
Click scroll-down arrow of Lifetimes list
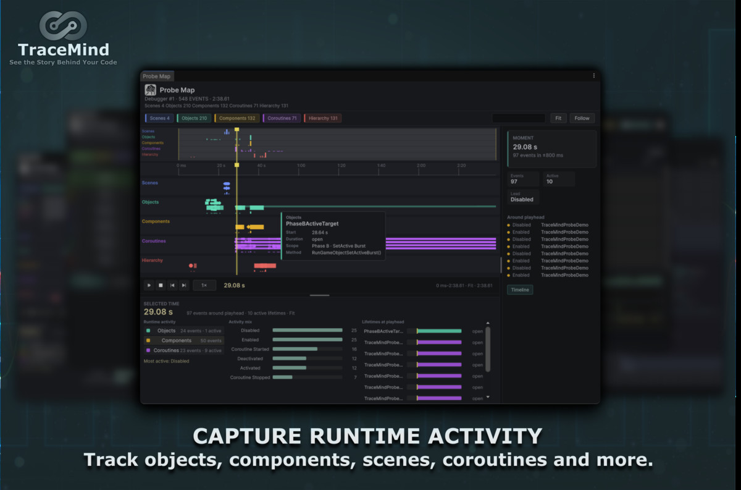[x=488, y=397]
